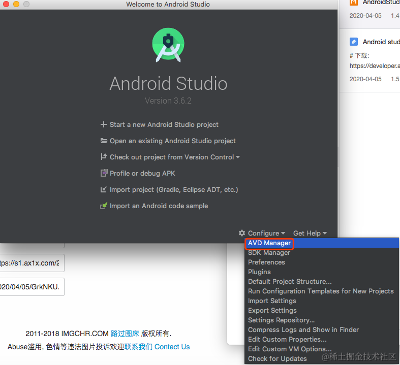
Task: Open the Get Help dropdown
Action: 310,234
